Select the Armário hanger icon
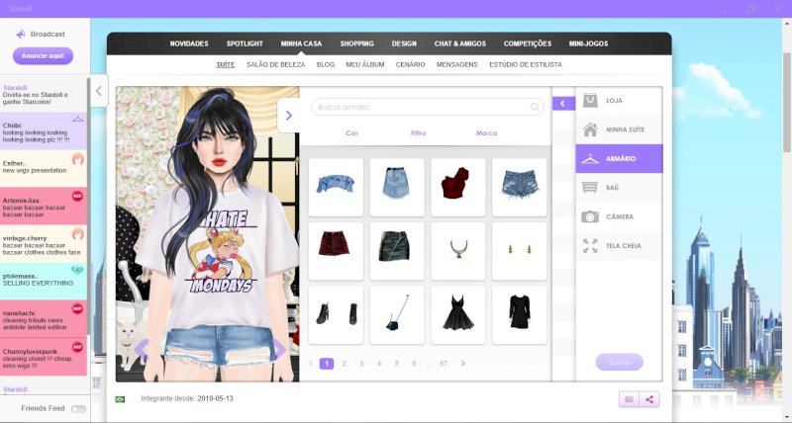 coord(590,159)
